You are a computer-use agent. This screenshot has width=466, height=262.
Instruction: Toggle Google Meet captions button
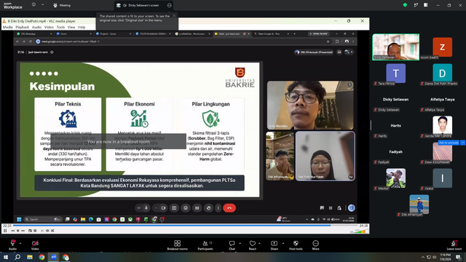(197, 208)
